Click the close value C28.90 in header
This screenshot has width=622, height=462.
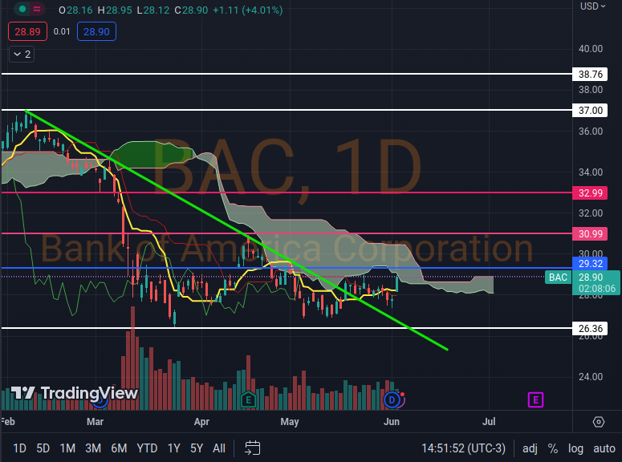tap(191, 10)
